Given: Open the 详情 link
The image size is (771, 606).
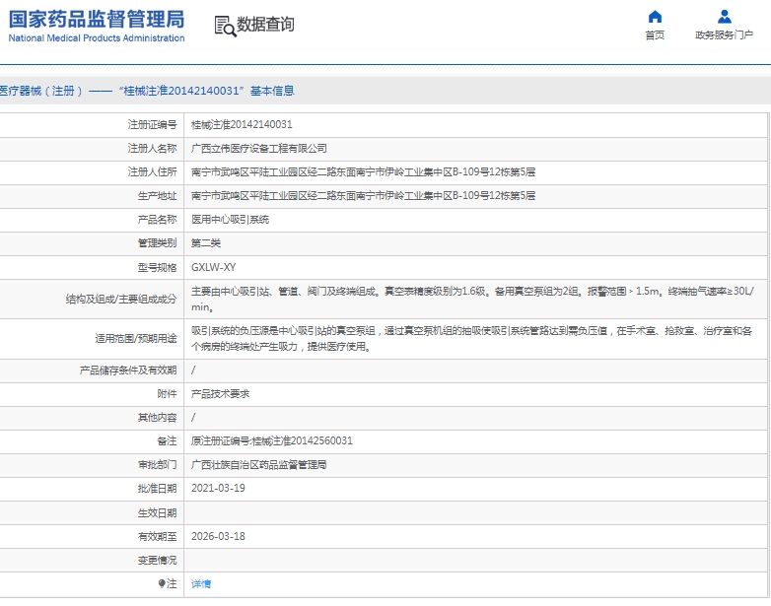Looking at the screenshot, I should pos(201,584).
